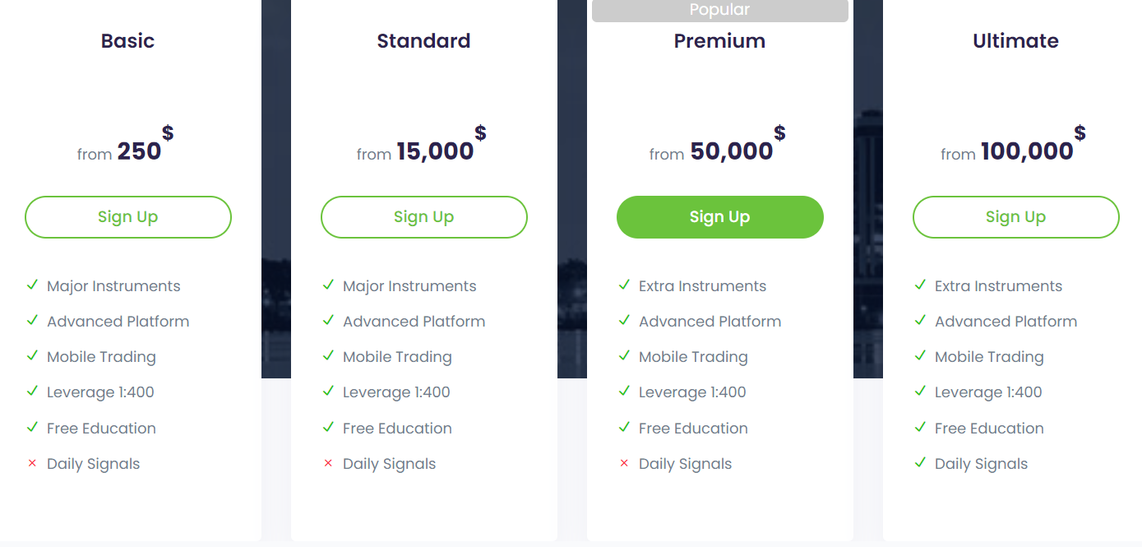Select the Basic plan heading
Viewport: 1142px width, 547px height.
coord(127,41)
